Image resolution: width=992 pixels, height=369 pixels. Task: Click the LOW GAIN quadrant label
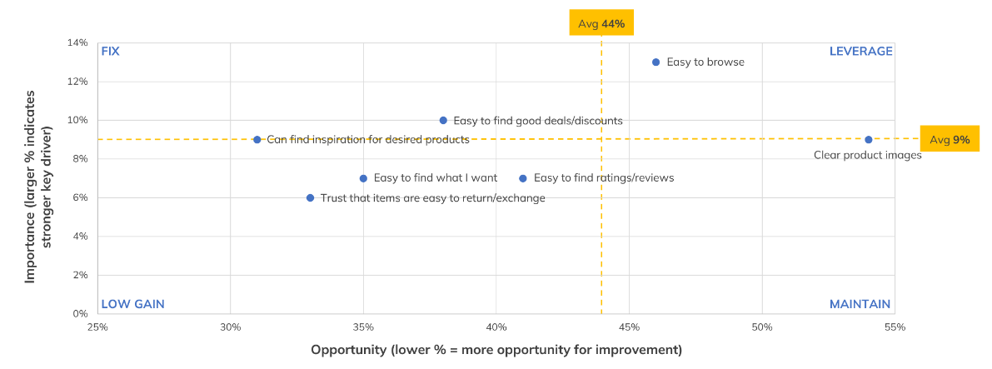pos(132,304)
